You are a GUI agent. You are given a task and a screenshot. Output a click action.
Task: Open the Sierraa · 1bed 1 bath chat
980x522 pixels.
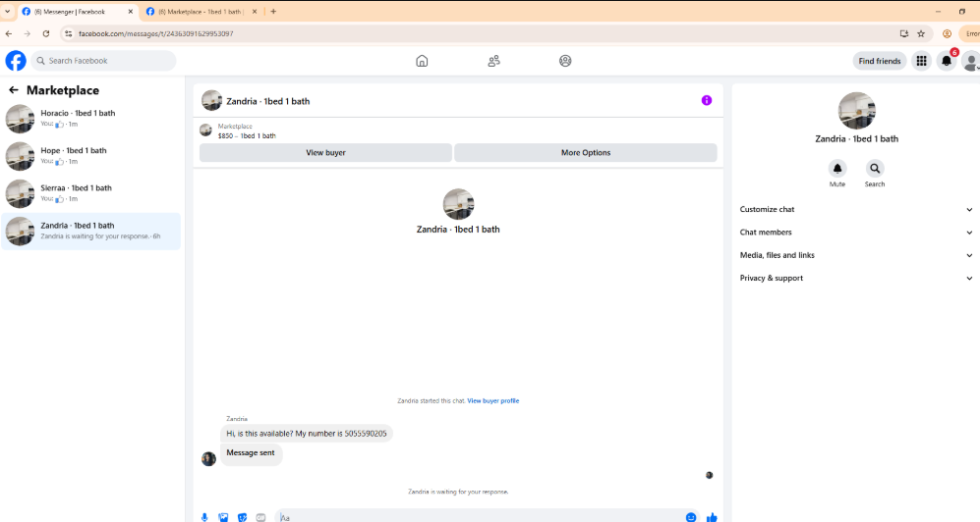click(x=91, y=193)
